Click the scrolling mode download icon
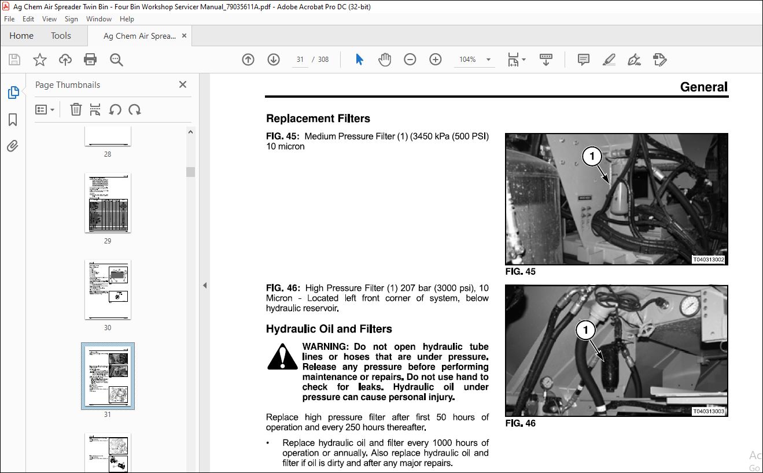 pyautogui.click(x=546, y=60)
